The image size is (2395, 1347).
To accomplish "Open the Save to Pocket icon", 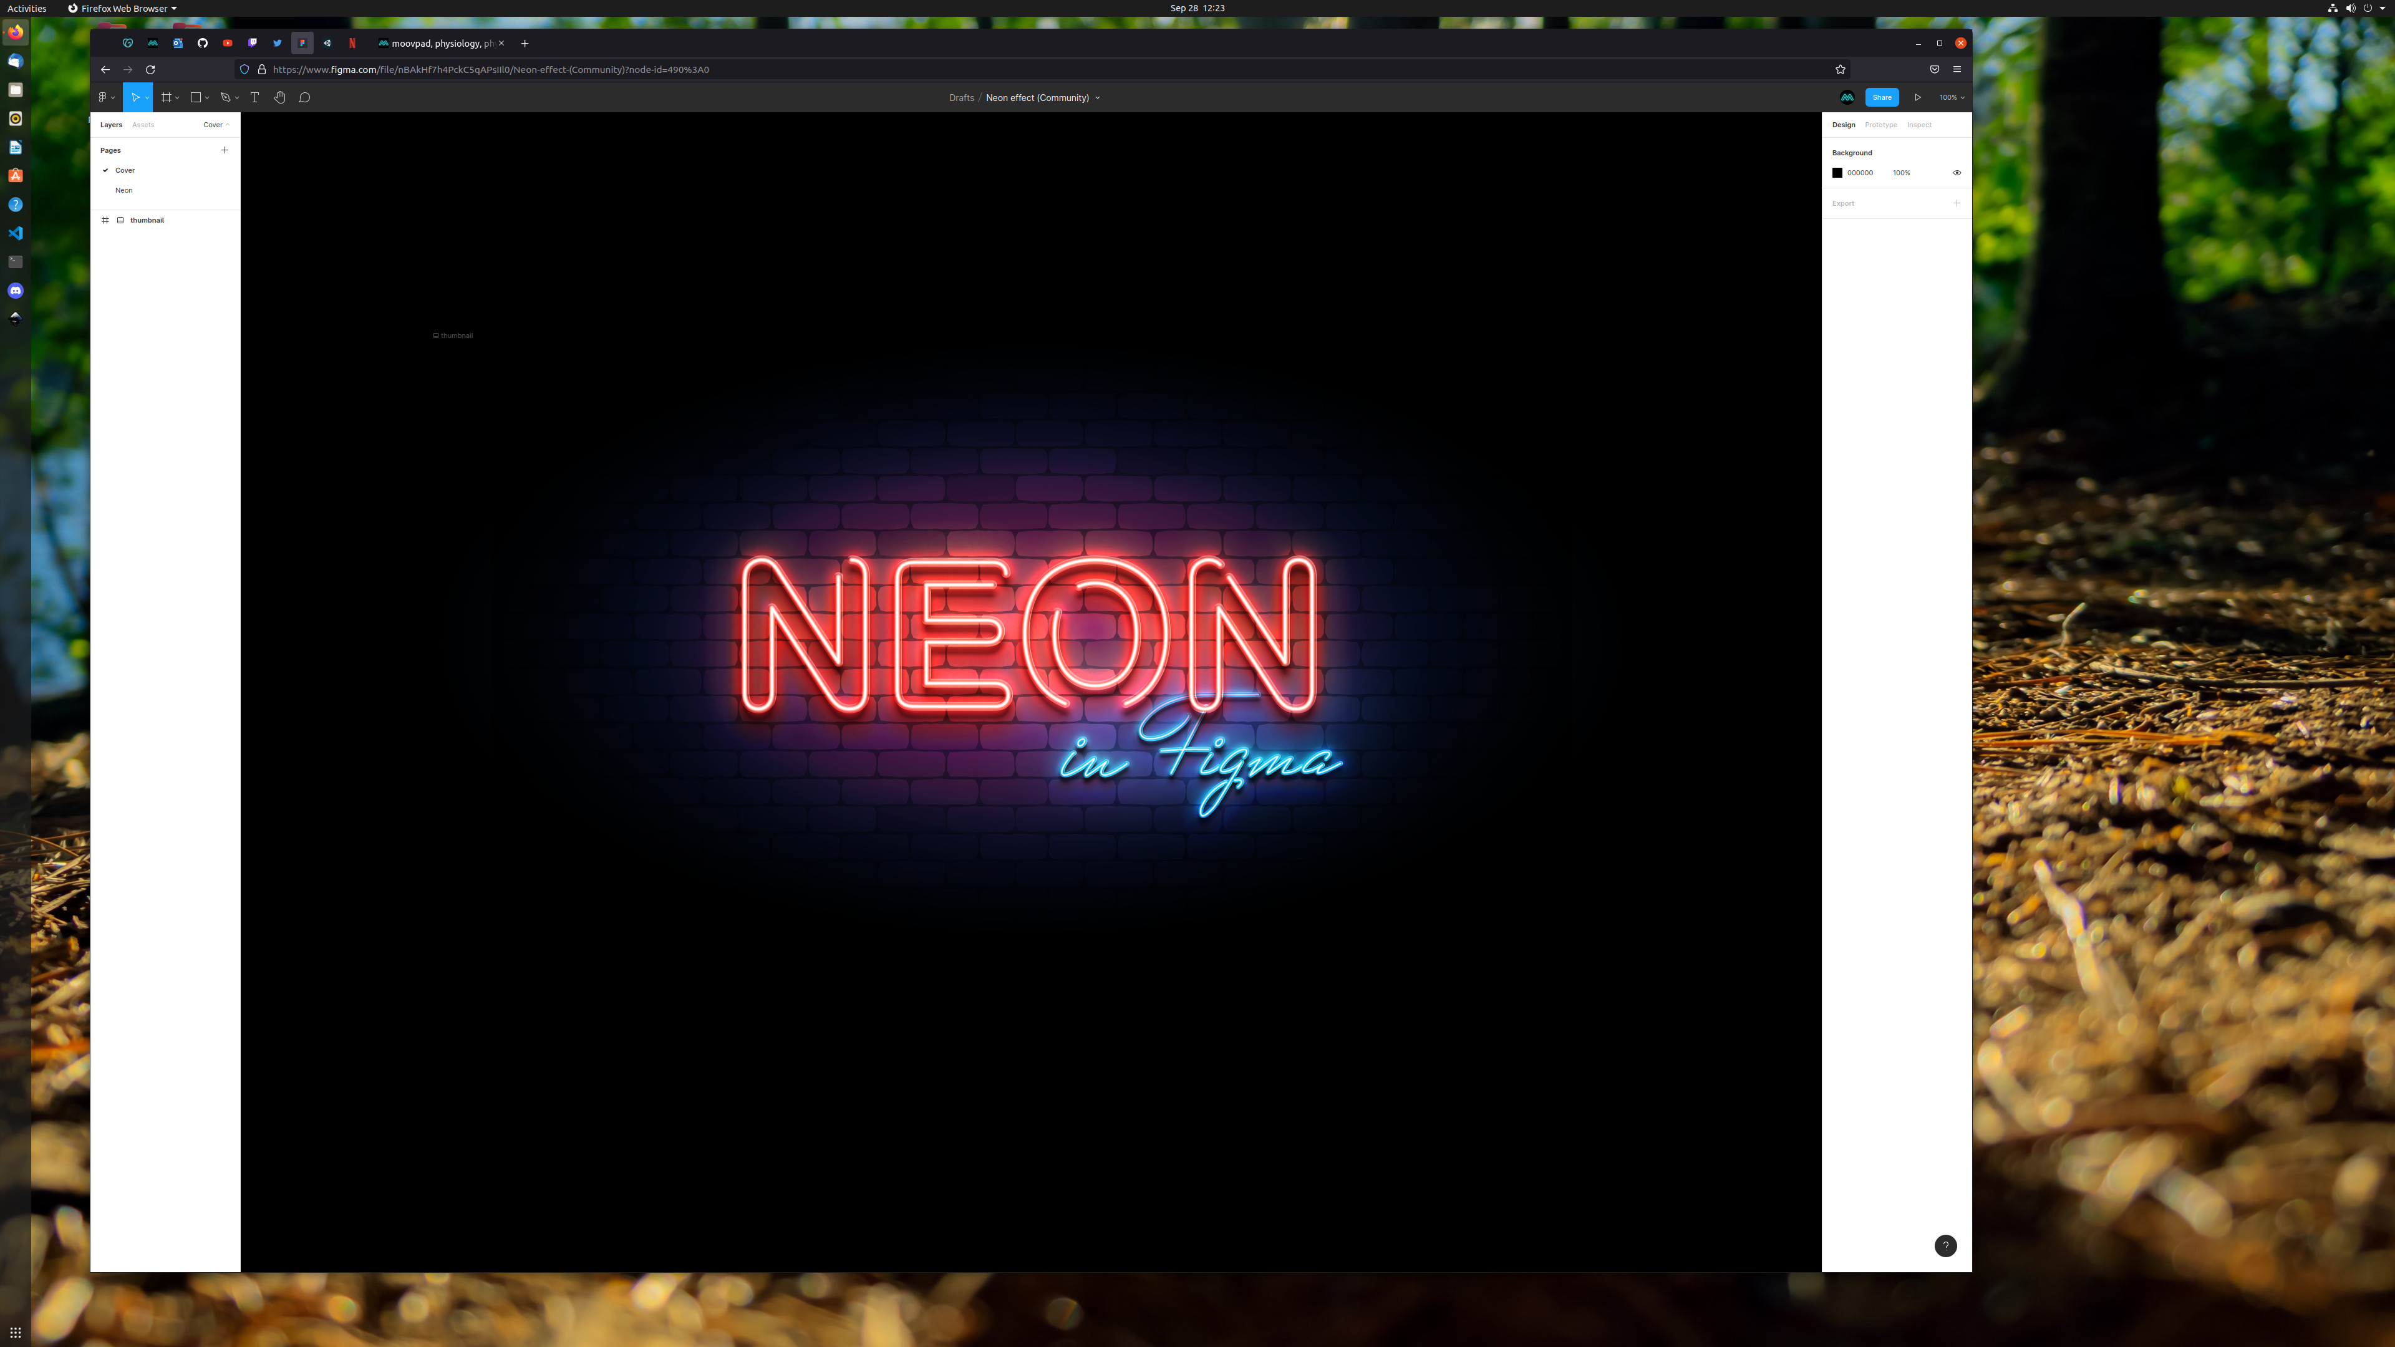I will tap(1935, 70).
